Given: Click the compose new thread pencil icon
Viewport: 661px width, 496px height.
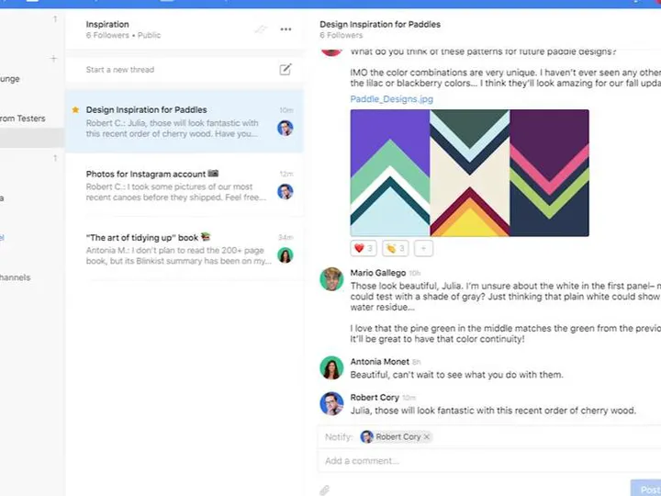Looking at the screenshot, I should click(x=286, y=69).
